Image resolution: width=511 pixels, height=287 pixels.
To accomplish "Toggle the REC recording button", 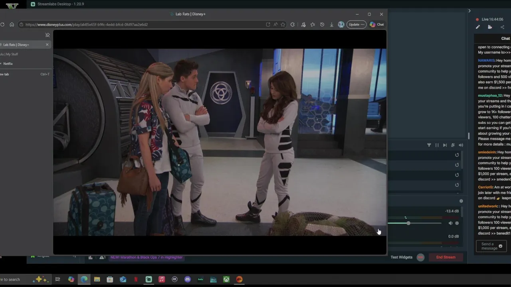I will (x=420, y=257).
